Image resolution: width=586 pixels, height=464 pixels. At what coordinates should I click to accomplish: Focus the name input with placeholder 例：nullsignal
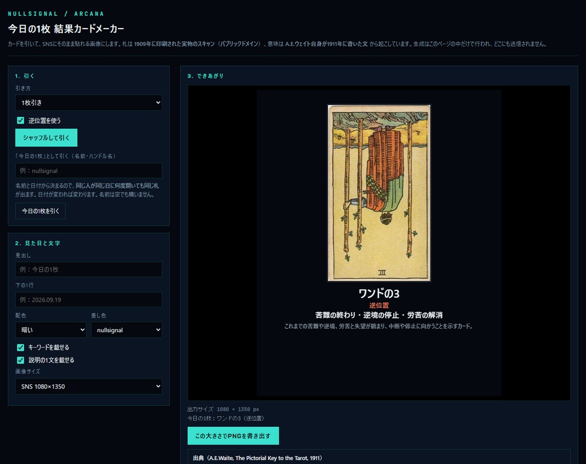[x=89, y=171]
